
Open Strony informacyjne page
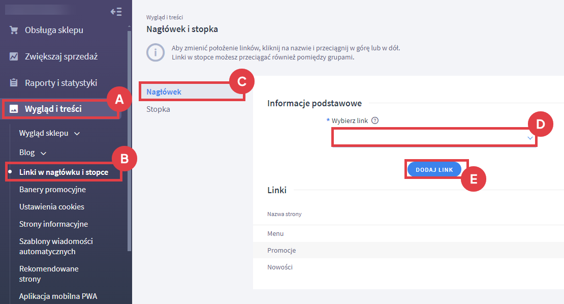(53, 224)
